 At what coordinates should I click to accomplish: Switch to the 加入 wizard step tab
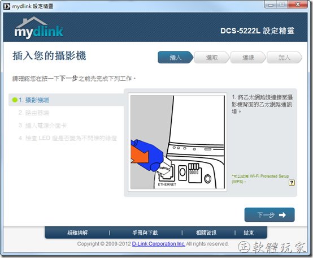click(284, 58)
